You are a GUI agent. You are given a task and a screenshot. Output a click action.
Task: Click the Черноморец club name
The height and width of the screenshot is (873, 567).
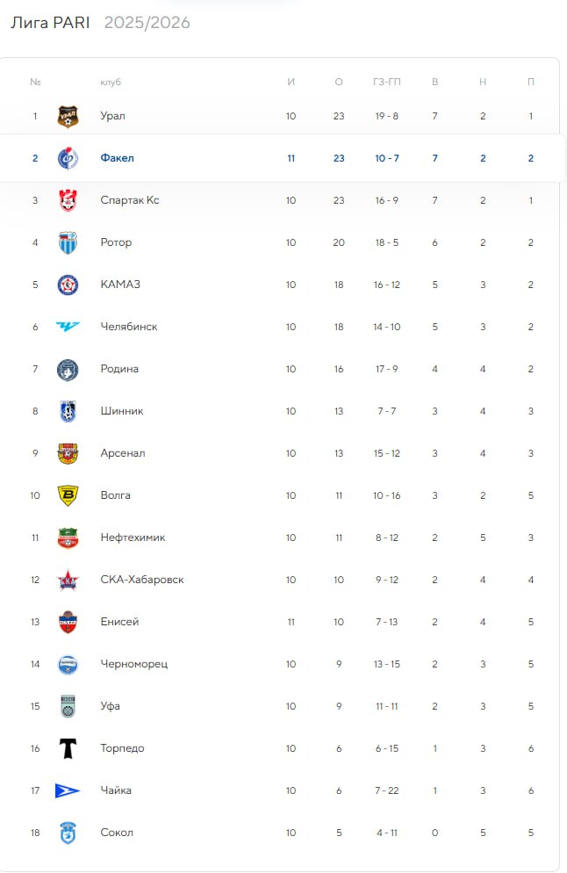[x=134, y=664]
